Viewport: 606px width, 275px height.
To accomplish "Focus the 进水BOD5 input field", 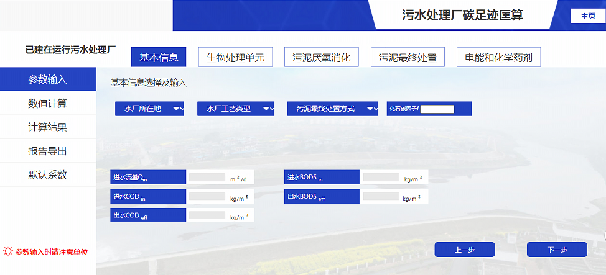I will (381, 178).
